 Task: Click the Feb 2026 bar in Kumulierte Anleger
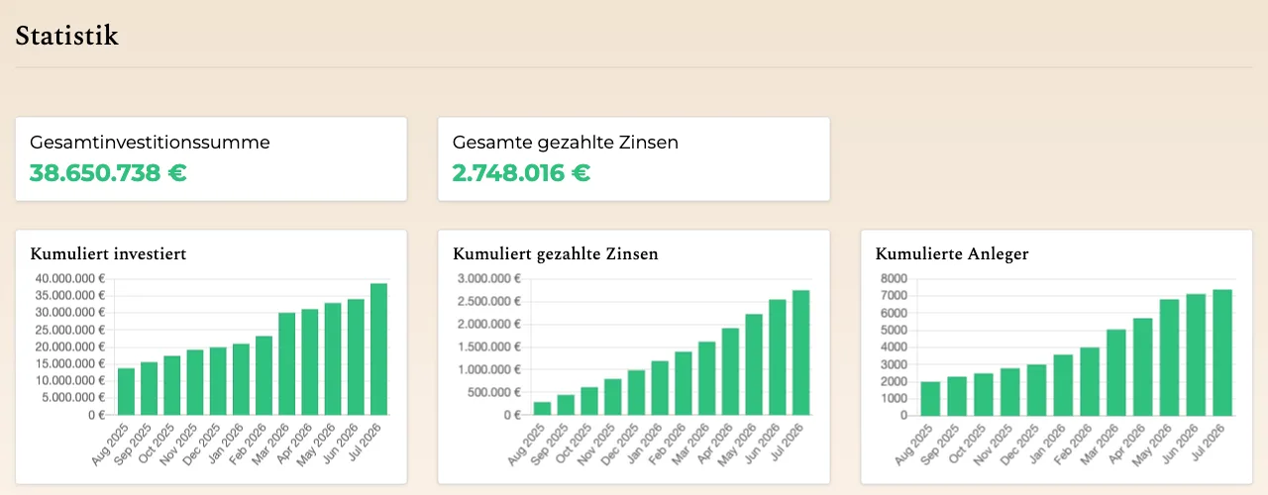(x=1090, y=381)
